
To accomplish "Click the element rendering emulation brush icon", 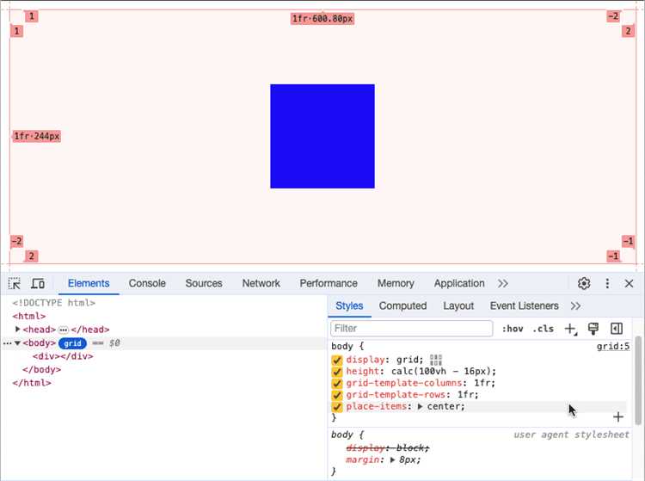I will [x=593, y=329].
